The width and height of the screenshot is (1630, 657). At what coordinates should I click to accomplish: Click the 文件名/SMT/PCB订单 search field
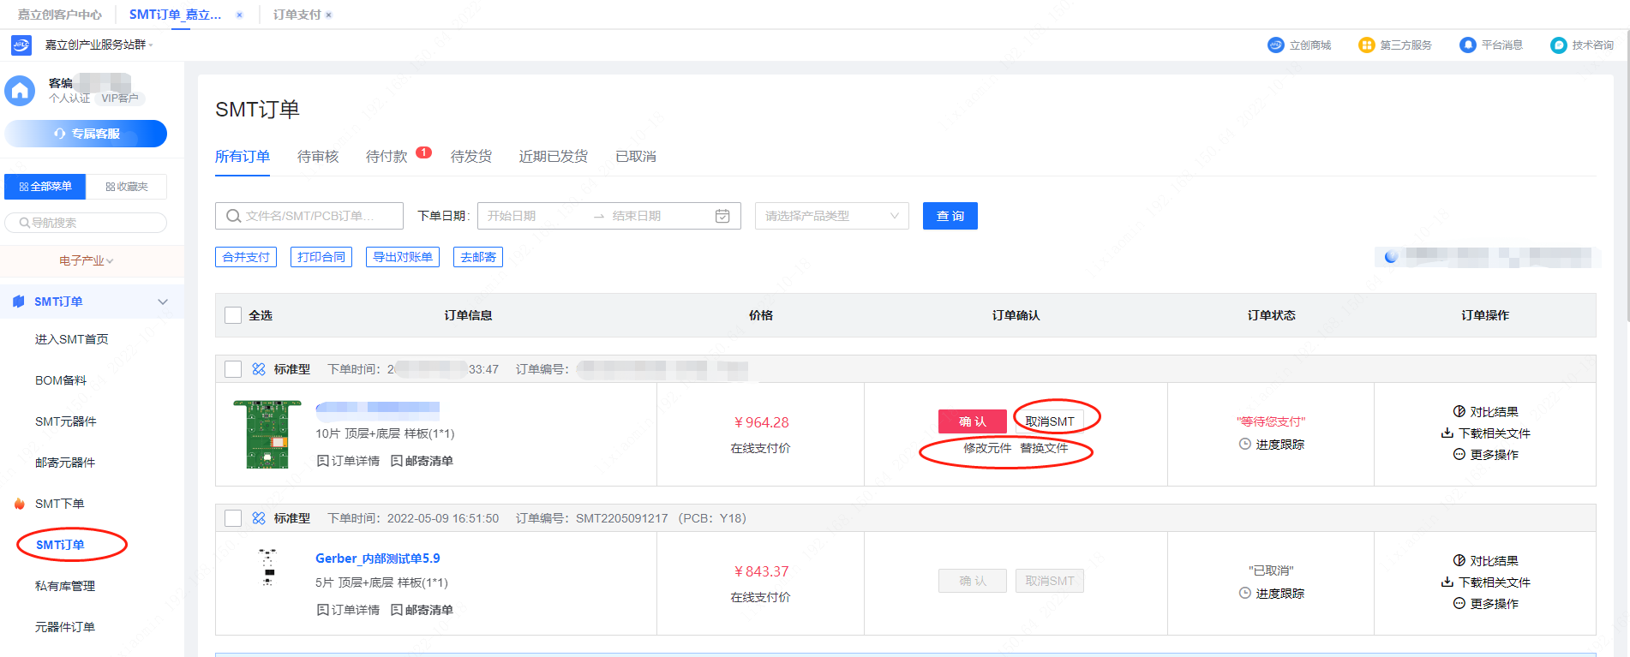tap(309, 216)
